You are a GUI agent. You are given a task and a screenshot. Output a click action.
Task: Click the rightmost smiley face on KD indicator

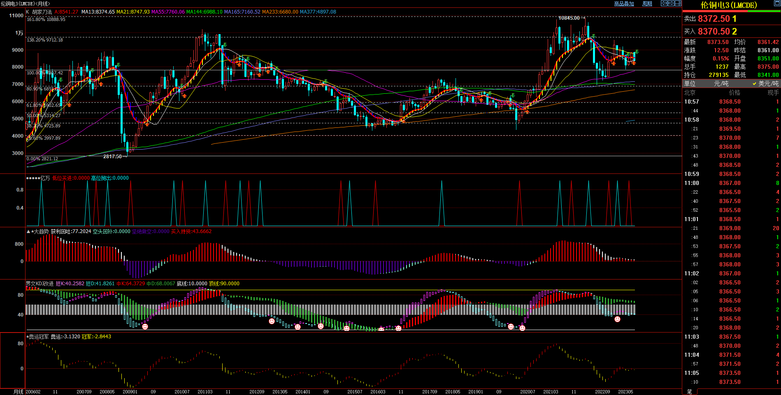click(617, 319)
